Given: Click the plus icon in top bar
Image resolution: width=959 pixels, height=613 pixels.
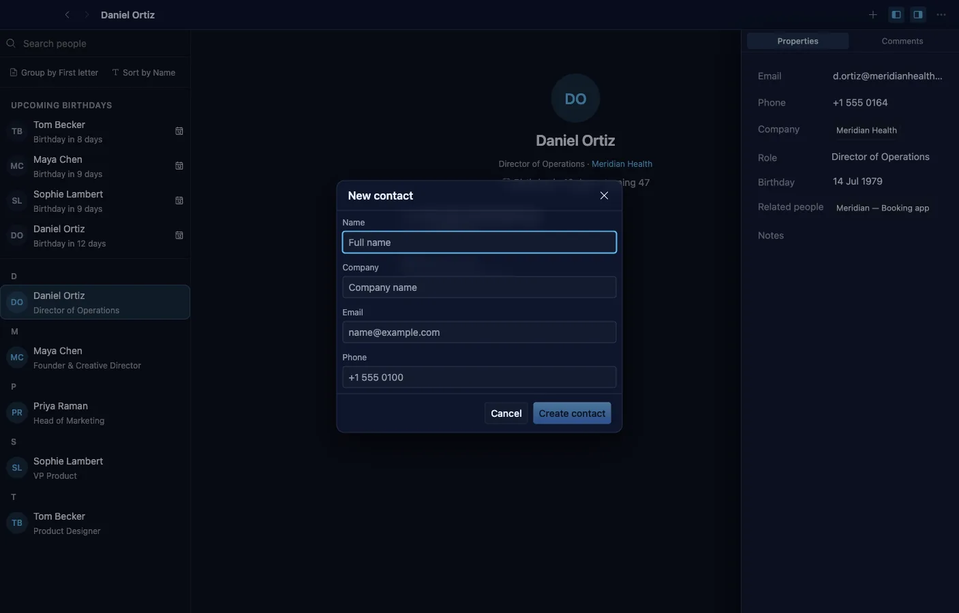Looking at the screenshot, I should [872, 14].
